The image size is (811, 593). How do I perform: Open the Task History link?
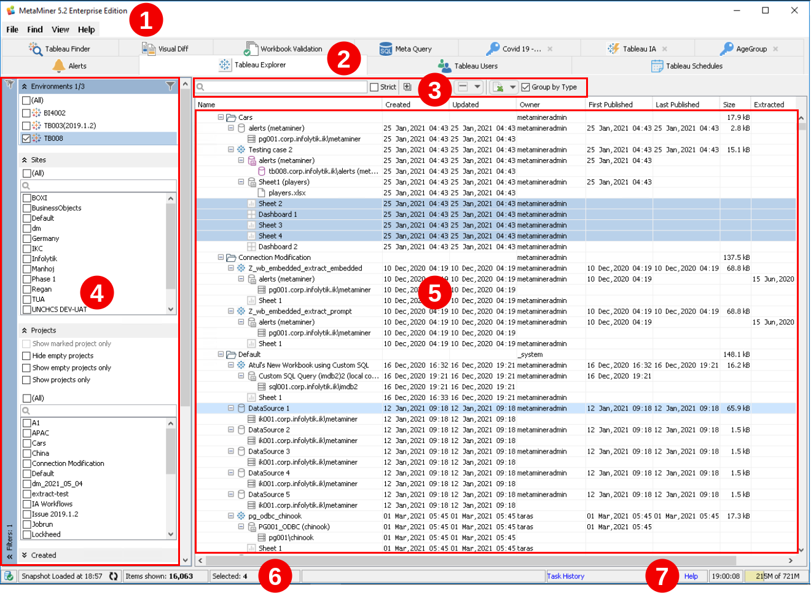[566, 576]
